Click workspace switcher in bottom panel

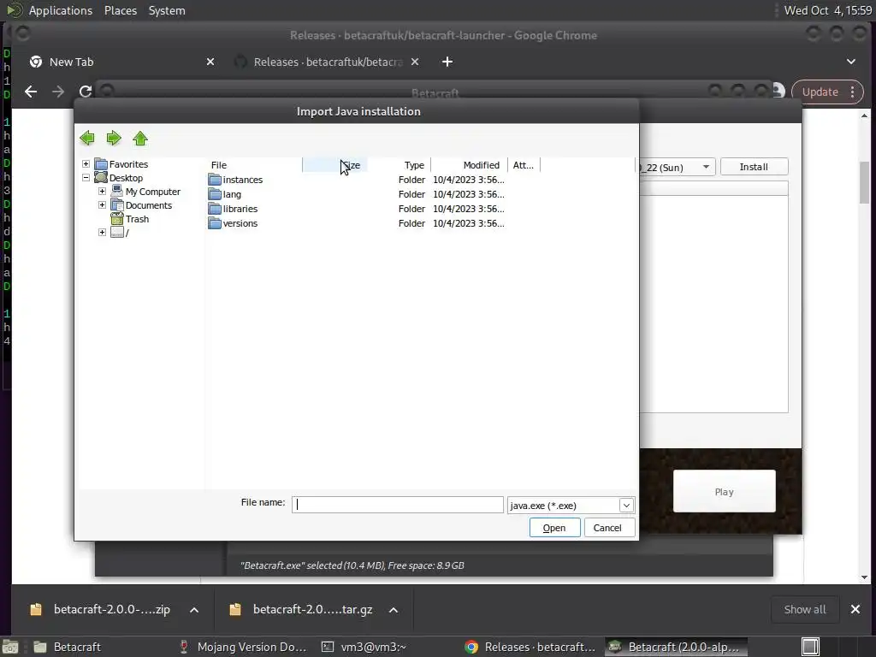click(x=810, y=647)
